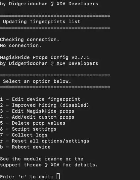The width and height of the screenshot is (140, 180).
Task: Click the author line beneath "MagiskHide Props Config"
Action: (x=49, y=64)
